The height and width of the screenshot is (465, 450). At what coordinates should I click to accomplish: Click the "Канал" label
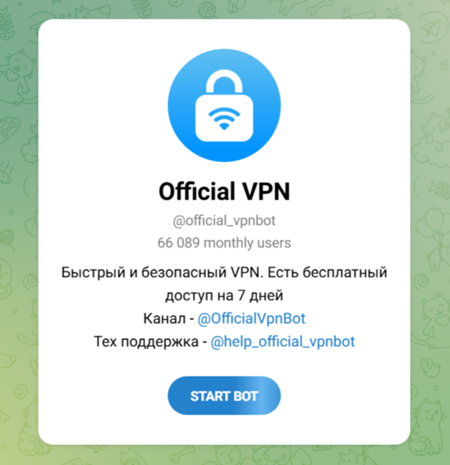[x=164, y=318]
